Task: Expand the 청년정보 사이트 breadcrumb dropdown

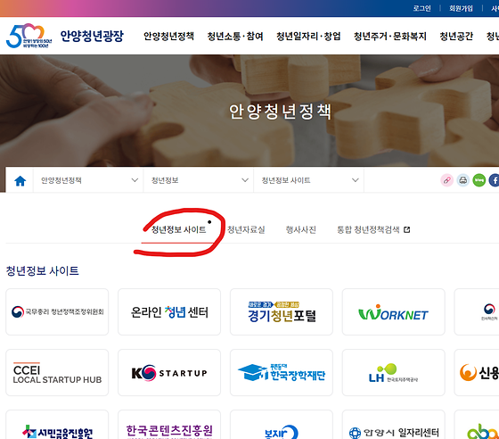Action: [x=308, y=180]
